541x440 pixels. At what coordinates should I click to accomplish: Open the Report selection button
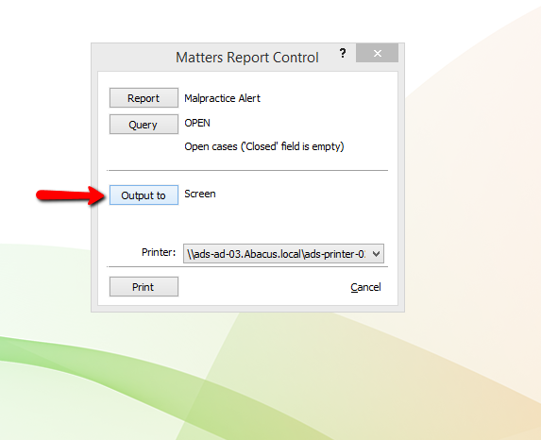coord(144,98)
